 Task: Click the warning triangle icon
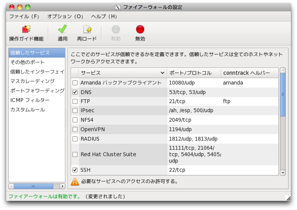(x=75, y=182)
